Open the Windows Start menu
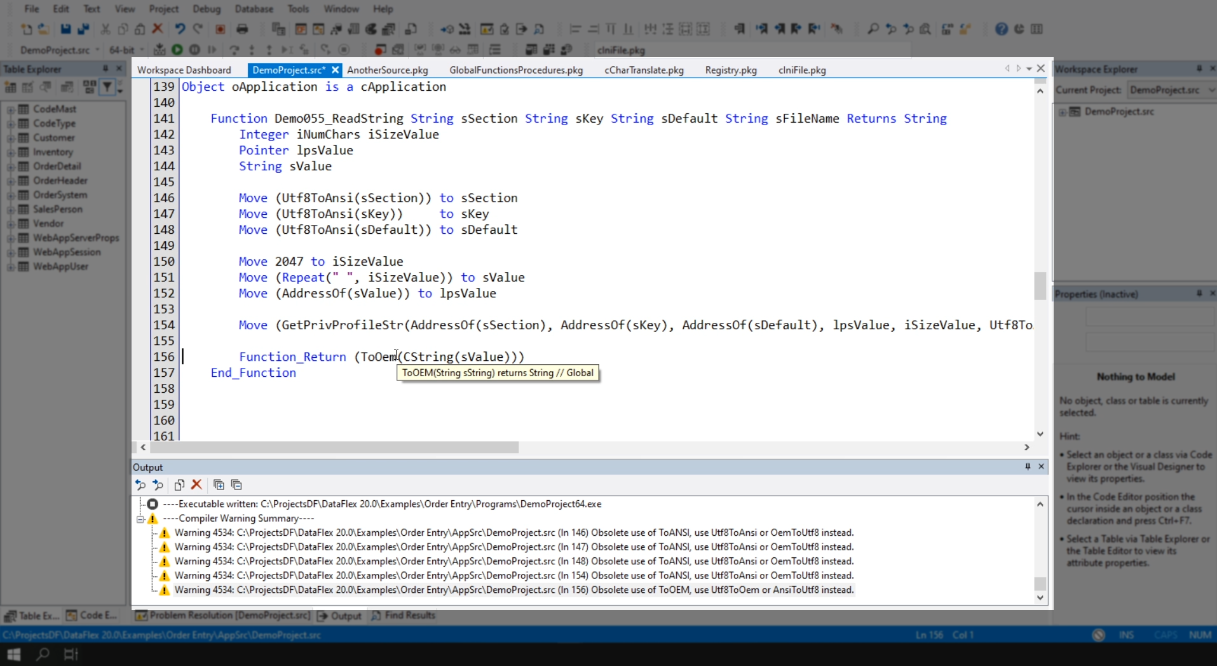Image resolution: width=1217 pixels, height=666 pixels. tap(13, 654)
